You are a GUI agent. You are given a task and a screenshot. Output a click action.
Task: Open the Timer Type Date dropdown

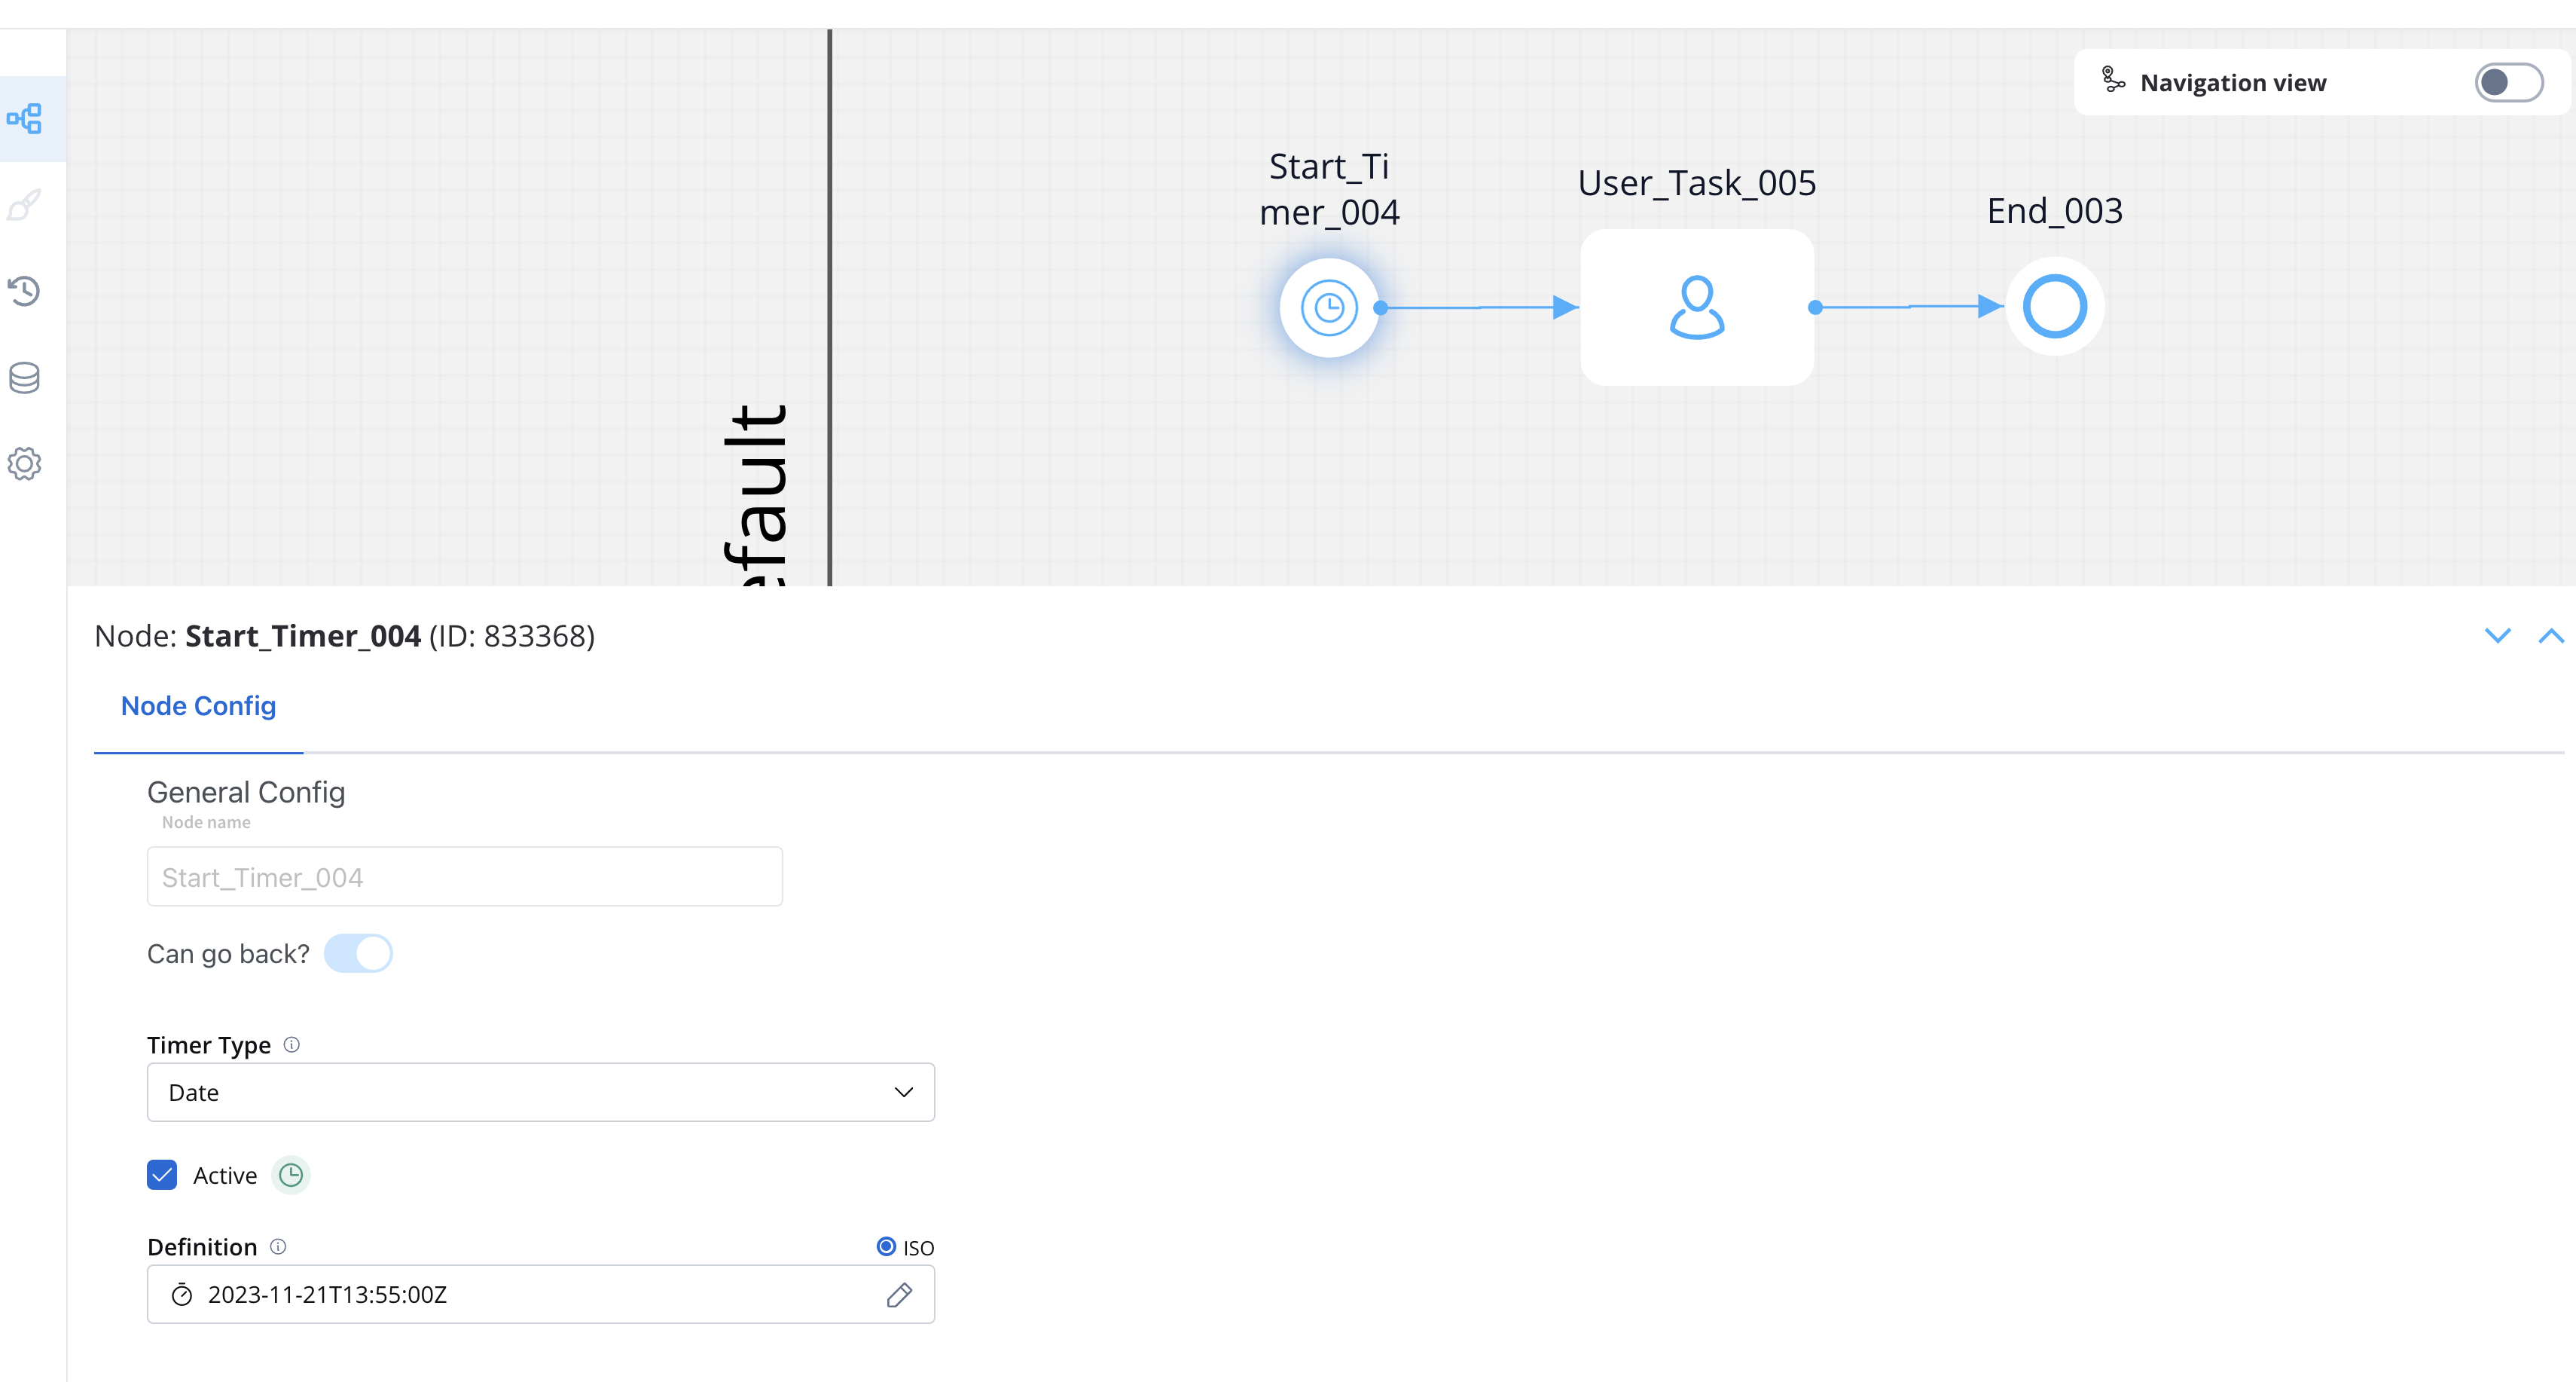(541, 1093)
